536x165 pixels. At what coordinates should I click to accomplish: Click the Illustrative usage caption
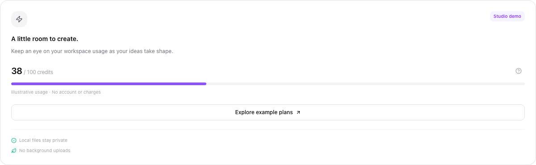(x=29, y=92)
